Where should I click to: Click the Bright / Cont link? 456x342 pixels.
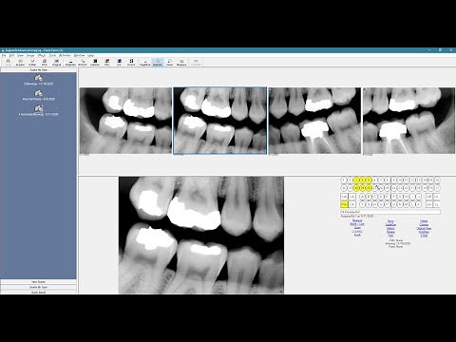click(357, 224)
